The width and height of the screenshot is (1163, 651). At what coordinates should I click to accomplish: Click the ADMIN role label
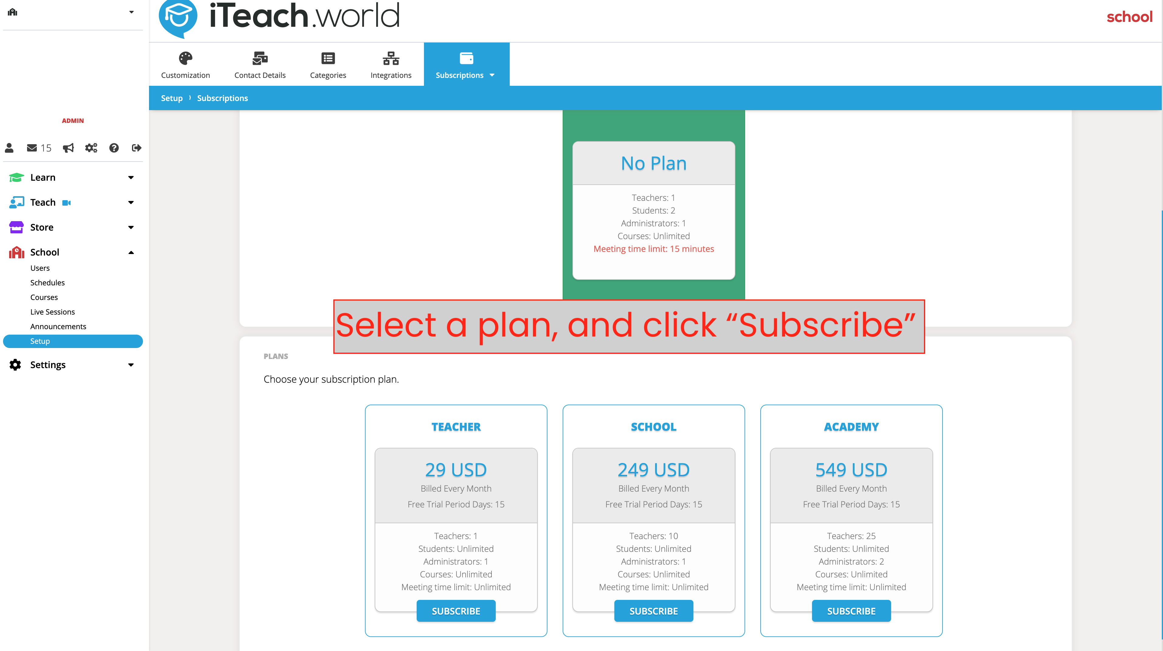click(73, 120)
